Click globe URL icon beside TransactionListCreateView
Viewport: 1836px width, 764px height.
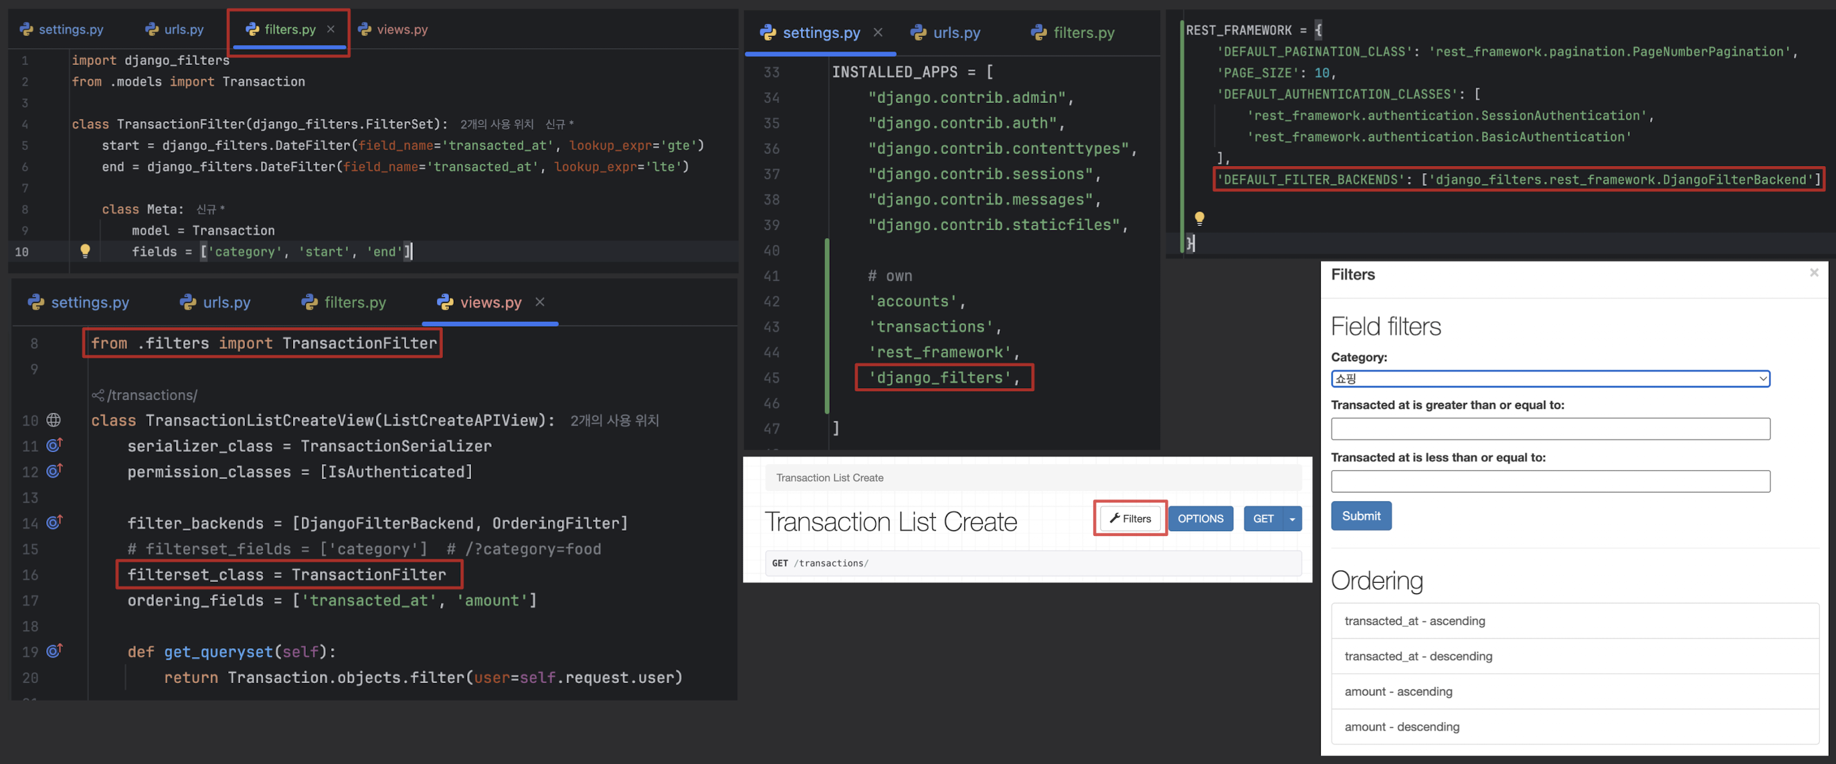54,419
